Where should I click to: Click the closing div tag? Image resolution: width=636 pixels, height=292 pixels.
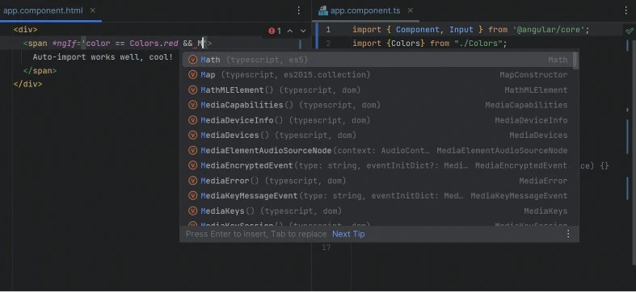(x=27, y=84)
